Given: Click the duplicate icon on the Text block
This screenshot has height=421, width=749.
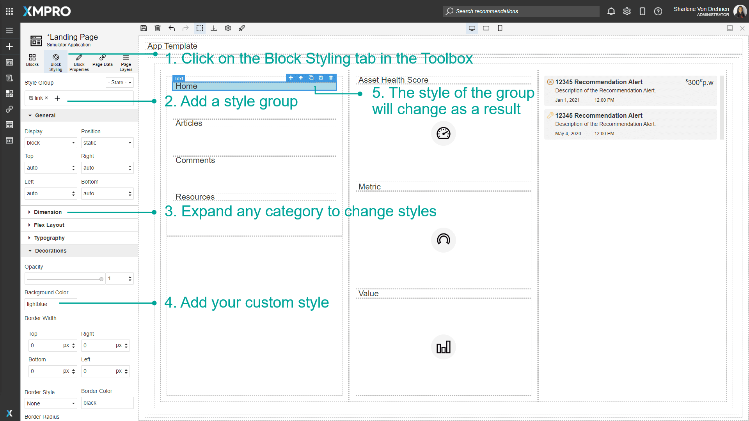Looking at the screenshot, I should pyautogui.click(x=311, y=78).
